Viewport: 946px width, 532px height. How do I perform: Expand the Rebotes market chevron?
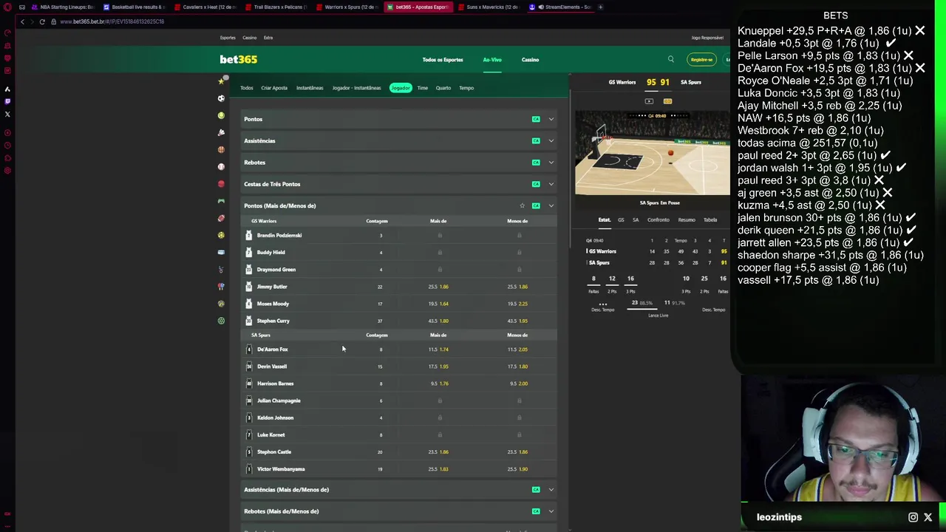551,163
